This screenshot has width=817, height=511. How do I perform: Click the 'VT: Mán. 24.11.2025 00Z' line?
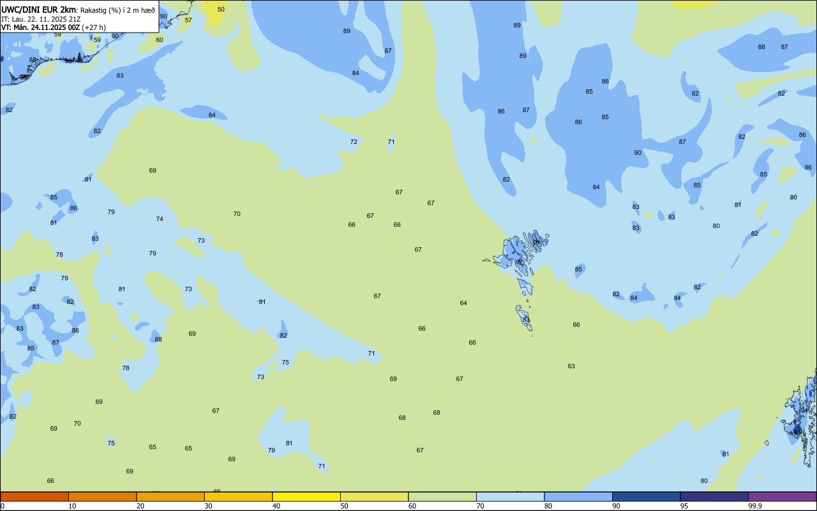41,27
